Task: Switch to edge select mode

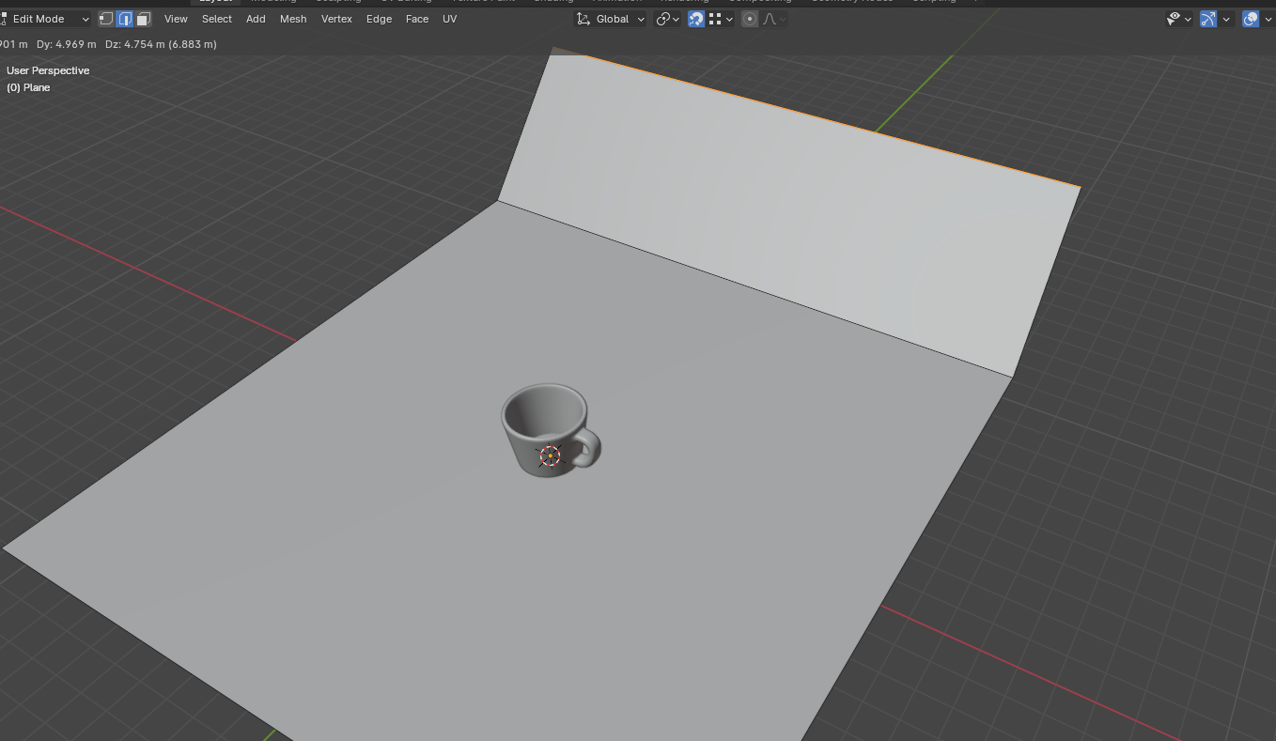Action: pos(125,19)
